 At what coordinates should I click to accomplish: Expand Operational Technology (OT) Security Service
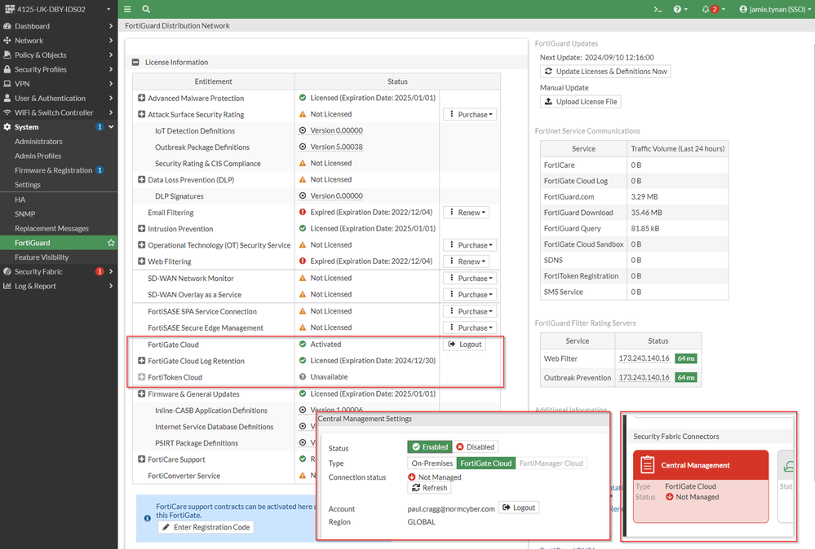(141, 245)
